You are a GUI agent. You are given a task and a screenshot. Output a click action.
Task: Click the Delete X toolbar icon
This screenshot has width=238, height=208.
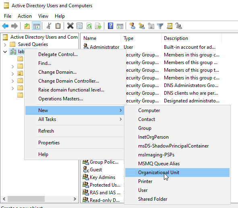click(70, 26)
